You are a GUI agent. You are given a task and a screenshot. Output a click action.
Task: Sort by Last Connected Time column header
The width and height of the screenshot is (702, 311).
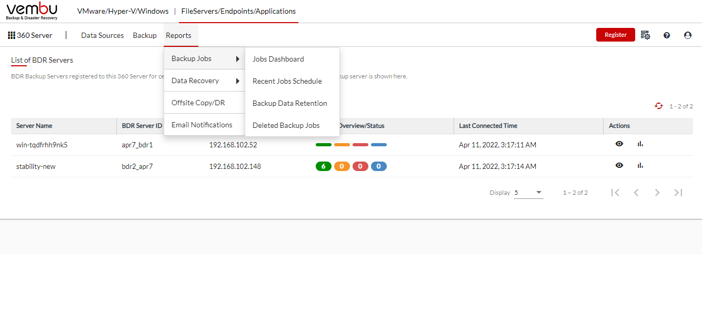[488, 126]
